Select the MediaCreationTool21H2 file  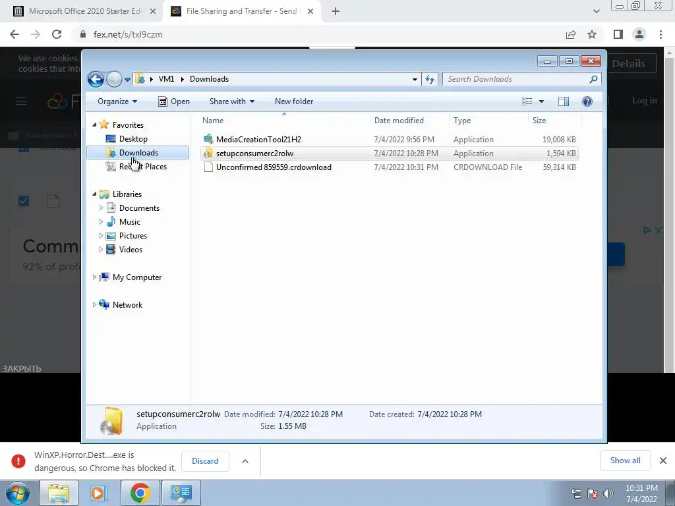click(x=389, y=140)
